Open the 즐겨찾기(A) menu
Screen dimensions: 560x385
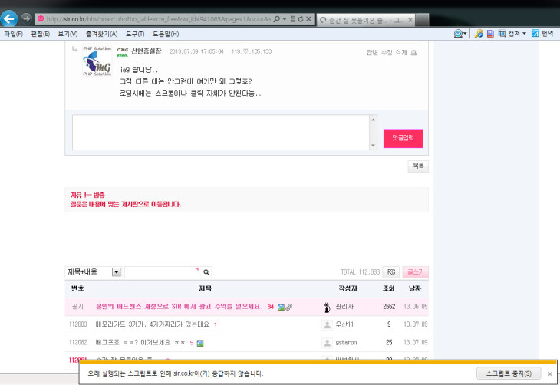[x=101, y=34]
